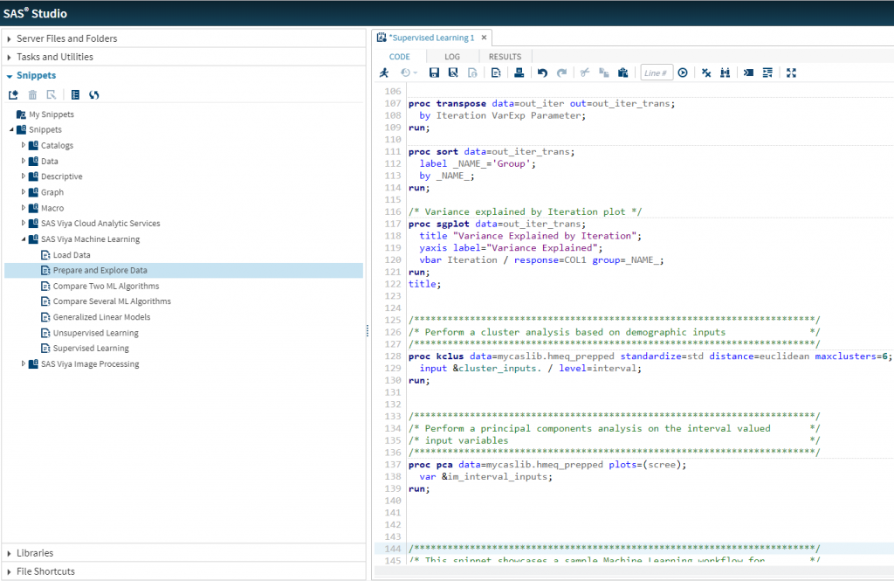This screenshot has width=894, height=581.
Task: Paste from clipboard icon
Action: [x=623, y=73]
